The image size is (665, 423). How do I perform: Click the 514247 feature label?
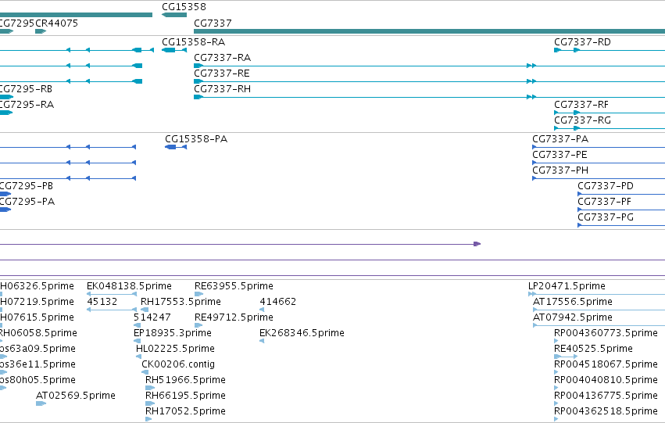152,317
